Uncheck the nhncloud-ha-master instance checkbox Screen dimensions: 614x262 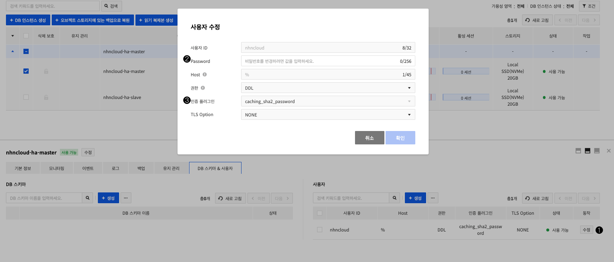(26, 71)
